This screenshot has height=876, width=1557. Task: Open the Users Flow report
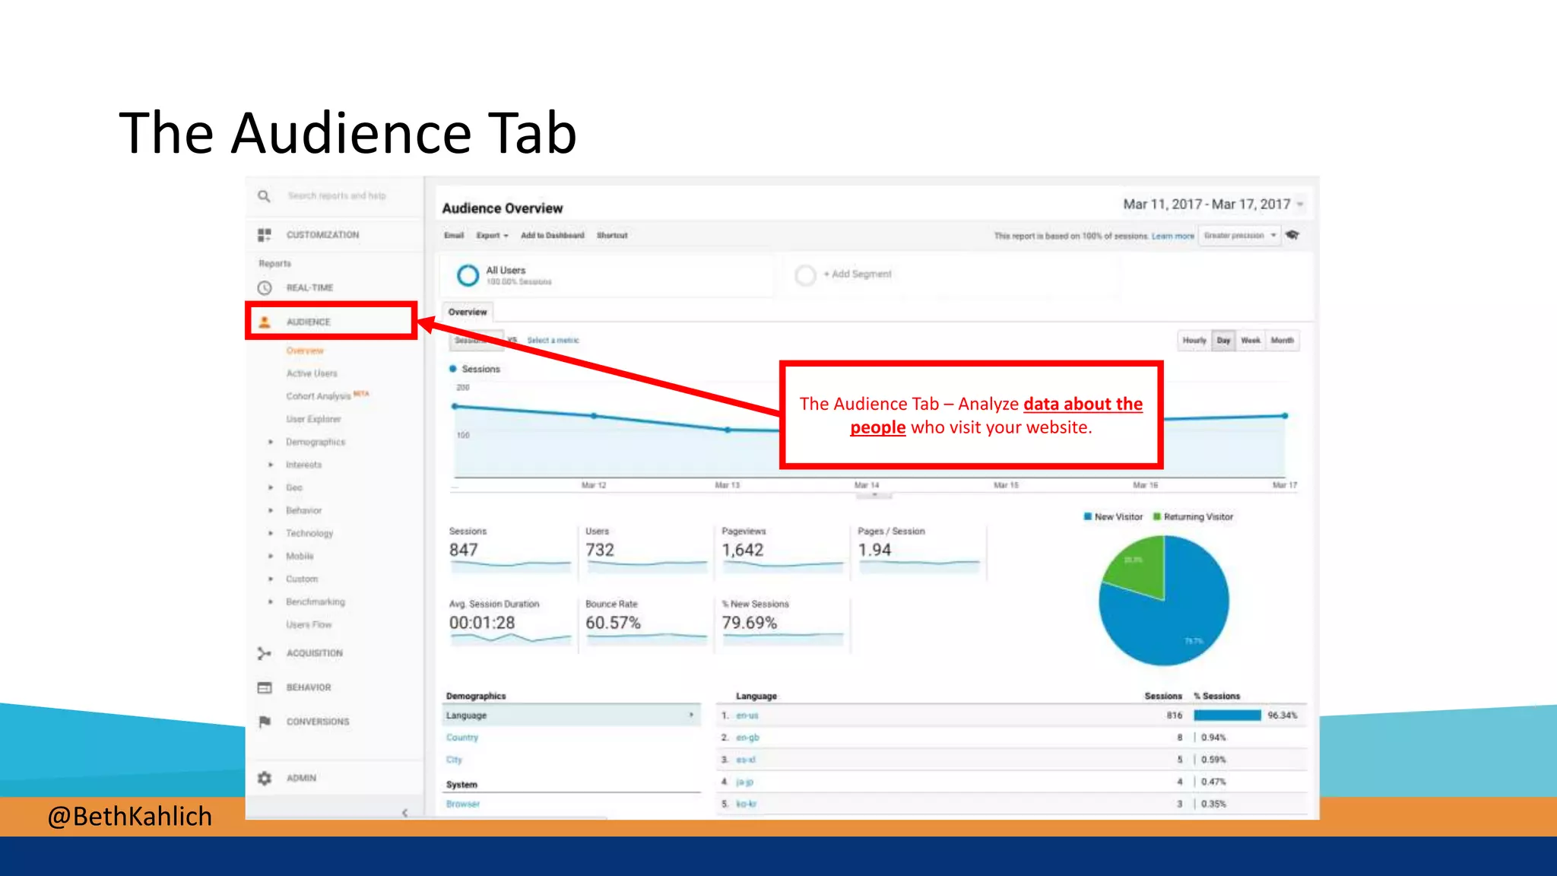point(309,624)
